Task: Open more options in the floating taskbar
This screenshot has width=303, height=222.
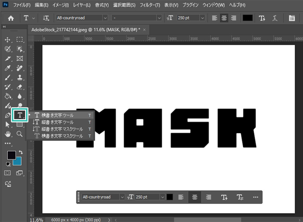Action: click(255, 197)
